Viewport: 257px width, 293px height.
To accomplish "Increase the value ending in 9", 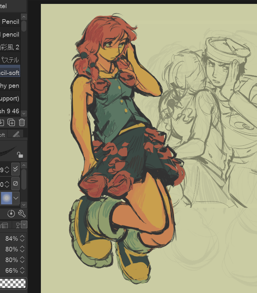I will coord(7,168).
